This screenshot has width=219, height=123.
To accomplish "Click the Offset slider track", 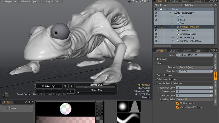I will pos(96,87).
